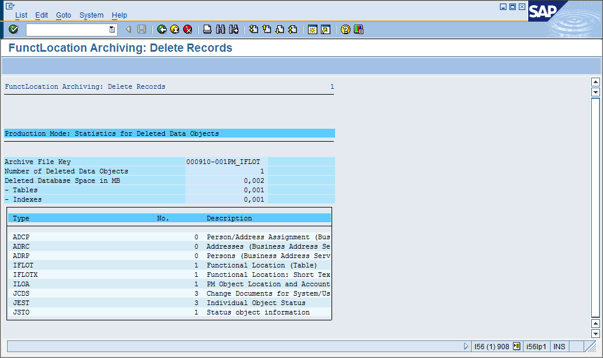603x358 pixels.
Task: Click the 'Individual Object Status' description
Action: point(256,303)
